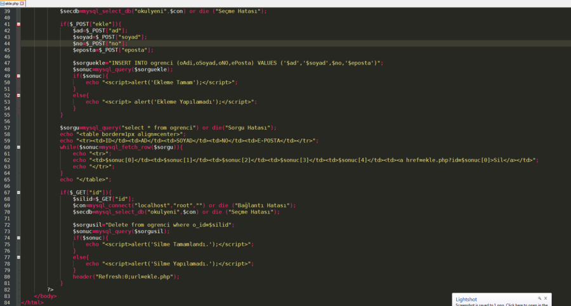Image resolution: width=571 pixels, height=306 pixels.
Task: Click the $soyad=$_POST["soyad"] line
Action: (x=110, y=37)
